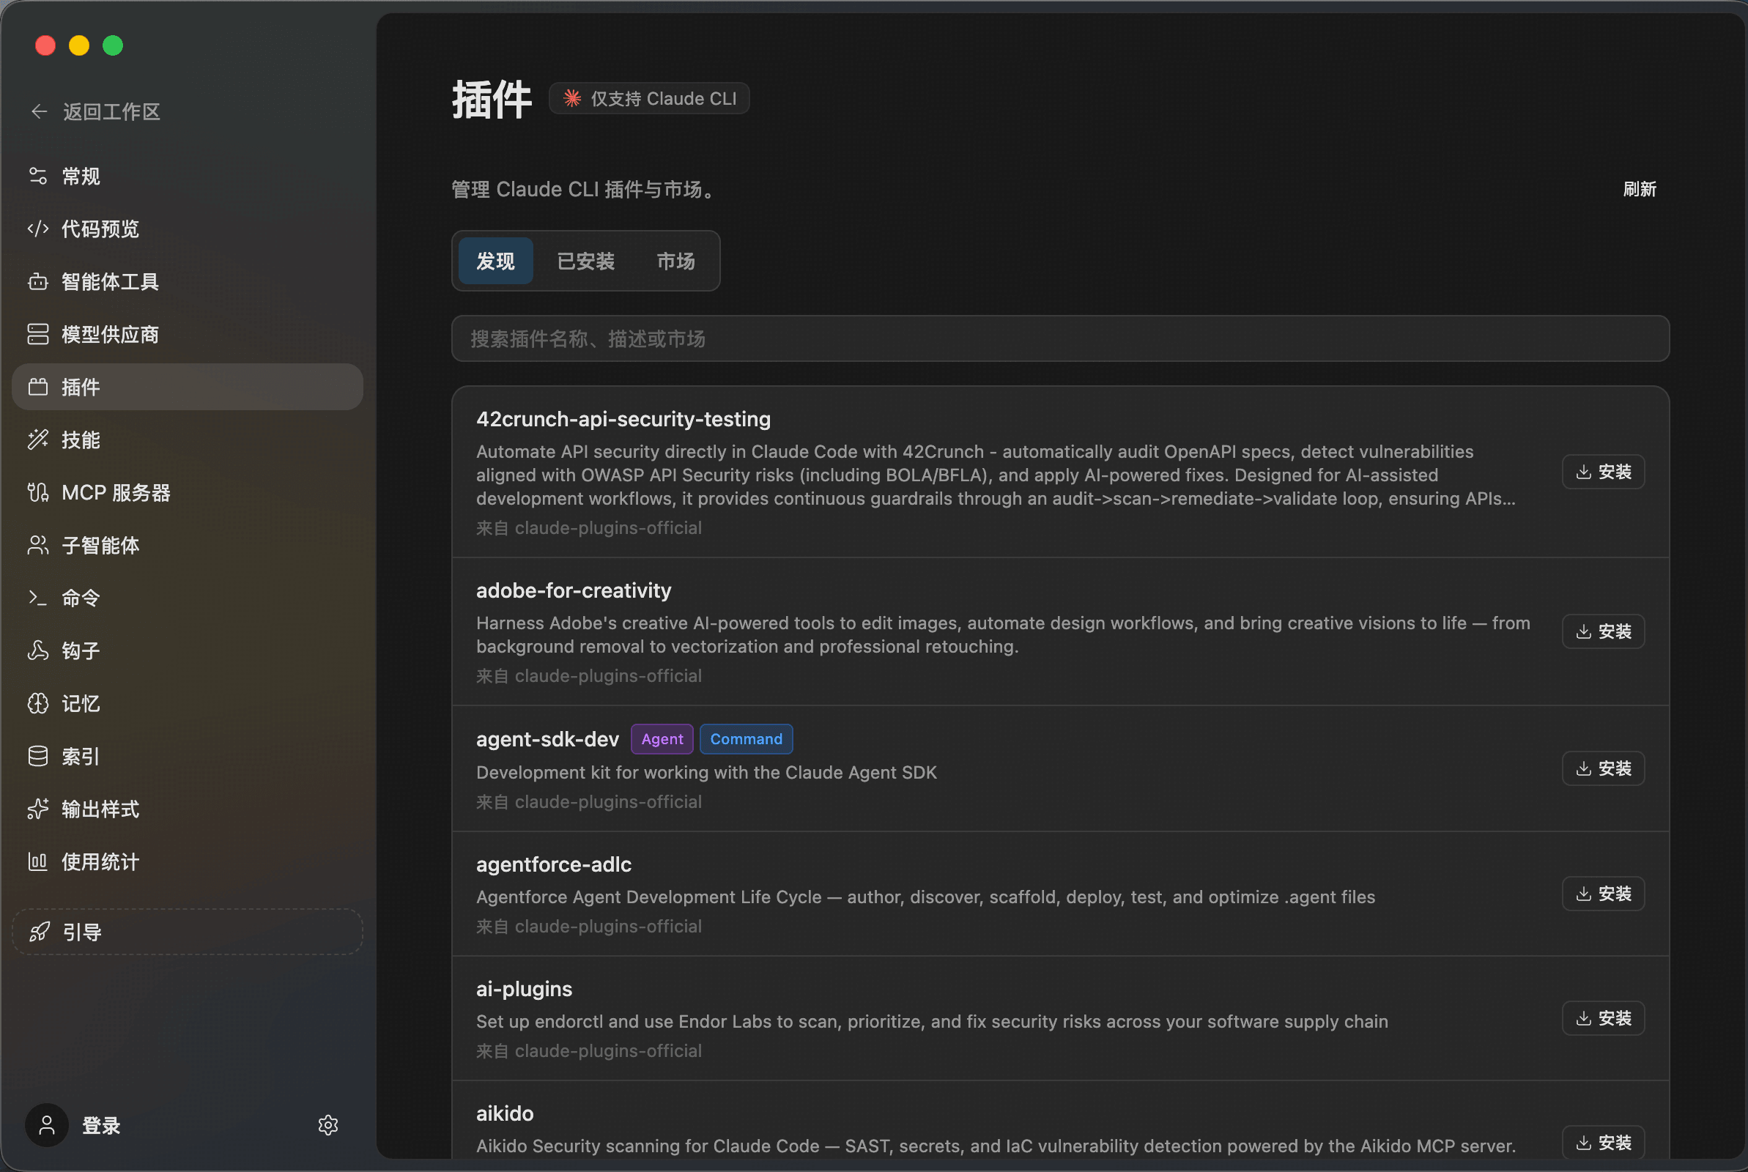
Task: Click the back arrow icon beside 返回工作区
Action: click(39, 112)
